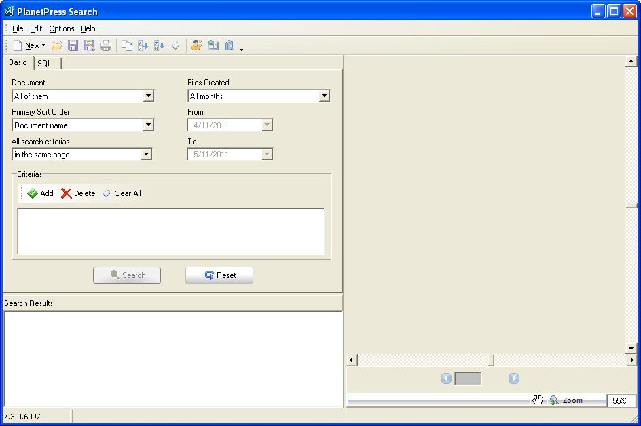Open the Edit menu
This screenshot has height=426, width=641.
(x=36, y=28)
